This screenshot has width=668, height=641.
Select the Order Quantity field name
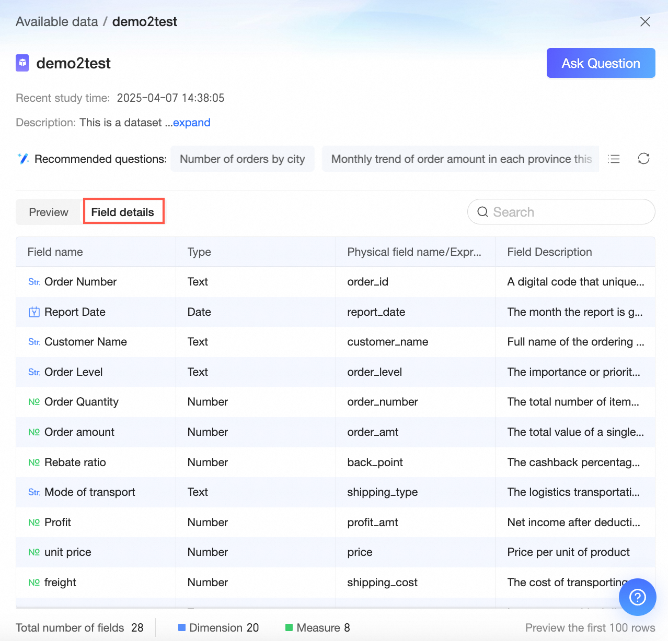(x=82, y=402)
